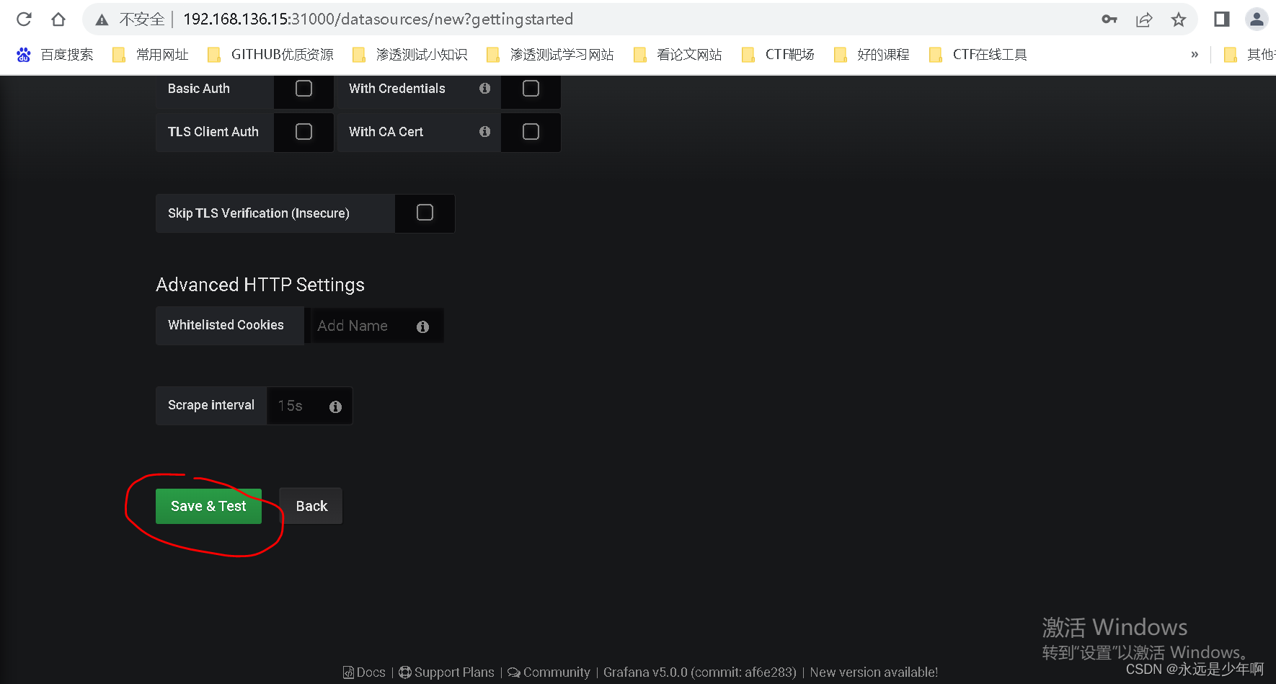Open the 看论文网站 bookmark folder
The width and height of the screenshot is (1276, 684).
point(678,55)
